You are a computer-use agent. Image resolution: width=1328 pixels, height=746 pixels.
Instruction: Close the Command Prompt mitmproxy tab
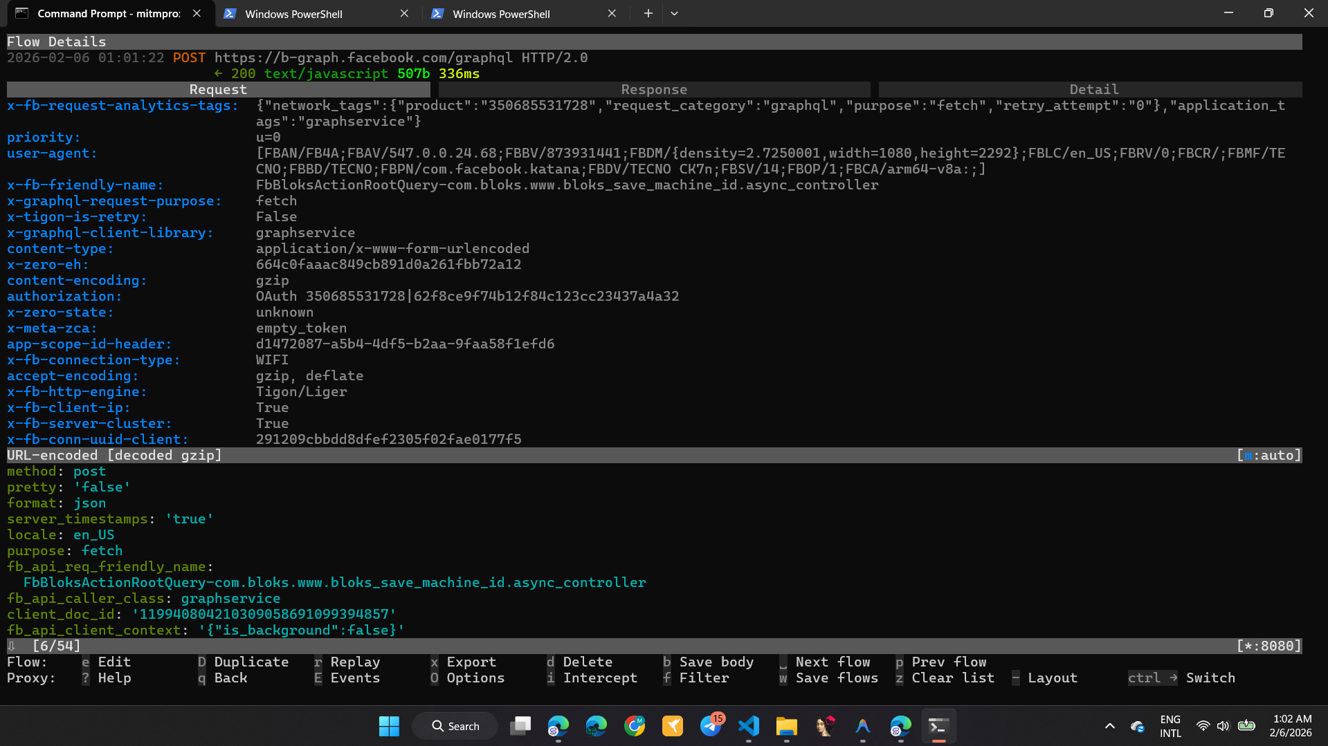[197, 14]
